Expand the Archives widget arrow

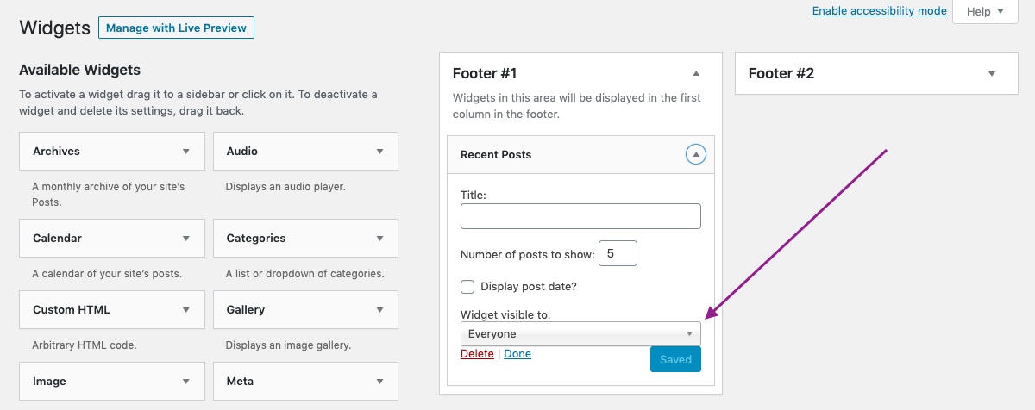(x=185, y=152)
